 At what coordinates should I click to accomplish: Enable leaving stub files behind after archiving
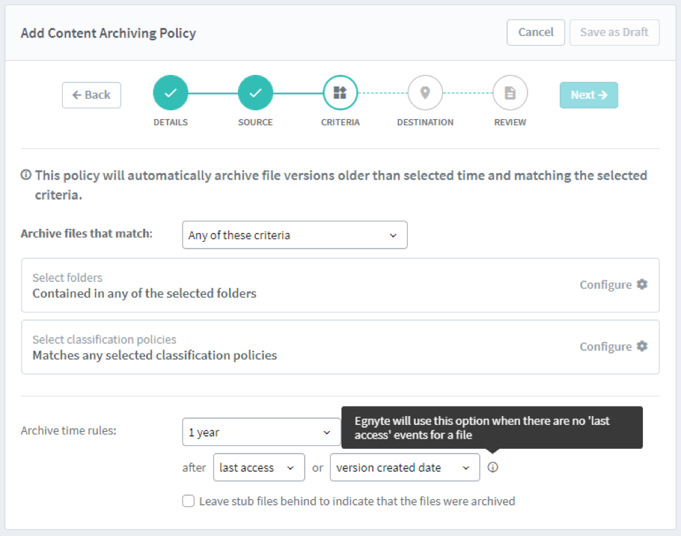pyautogui.click(x=188, y=501)
